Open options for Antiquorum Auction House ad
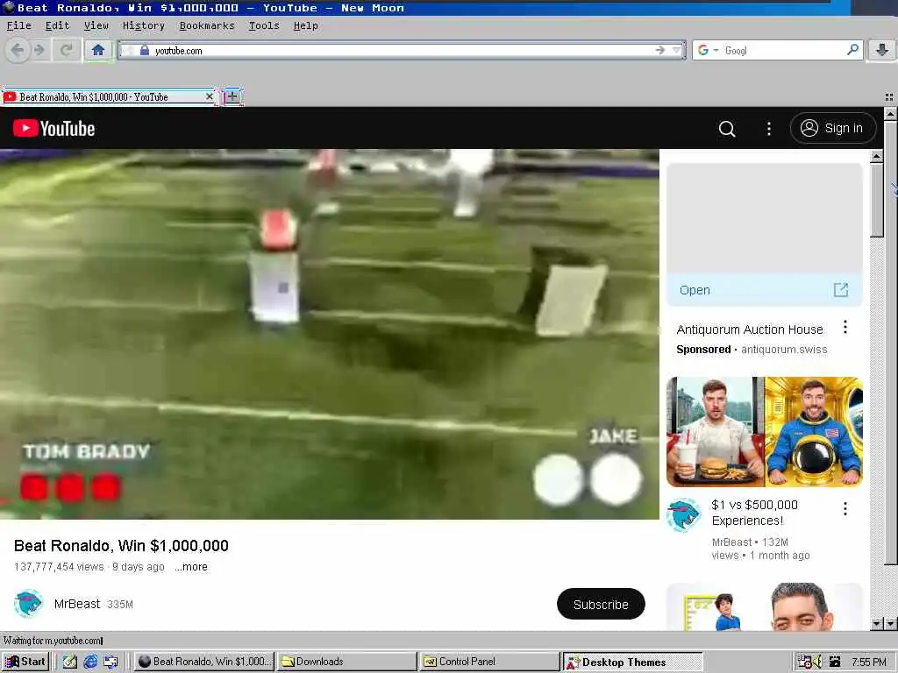The height and width of the screenshot is (673, 898). [845, 327]
